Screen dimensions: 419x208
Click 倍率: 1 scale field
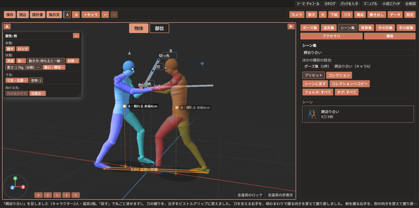pyautogui.click(x=36, y=80)
